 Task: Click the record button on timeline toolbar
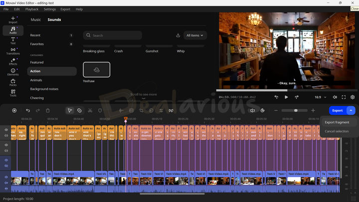(14, 110)
